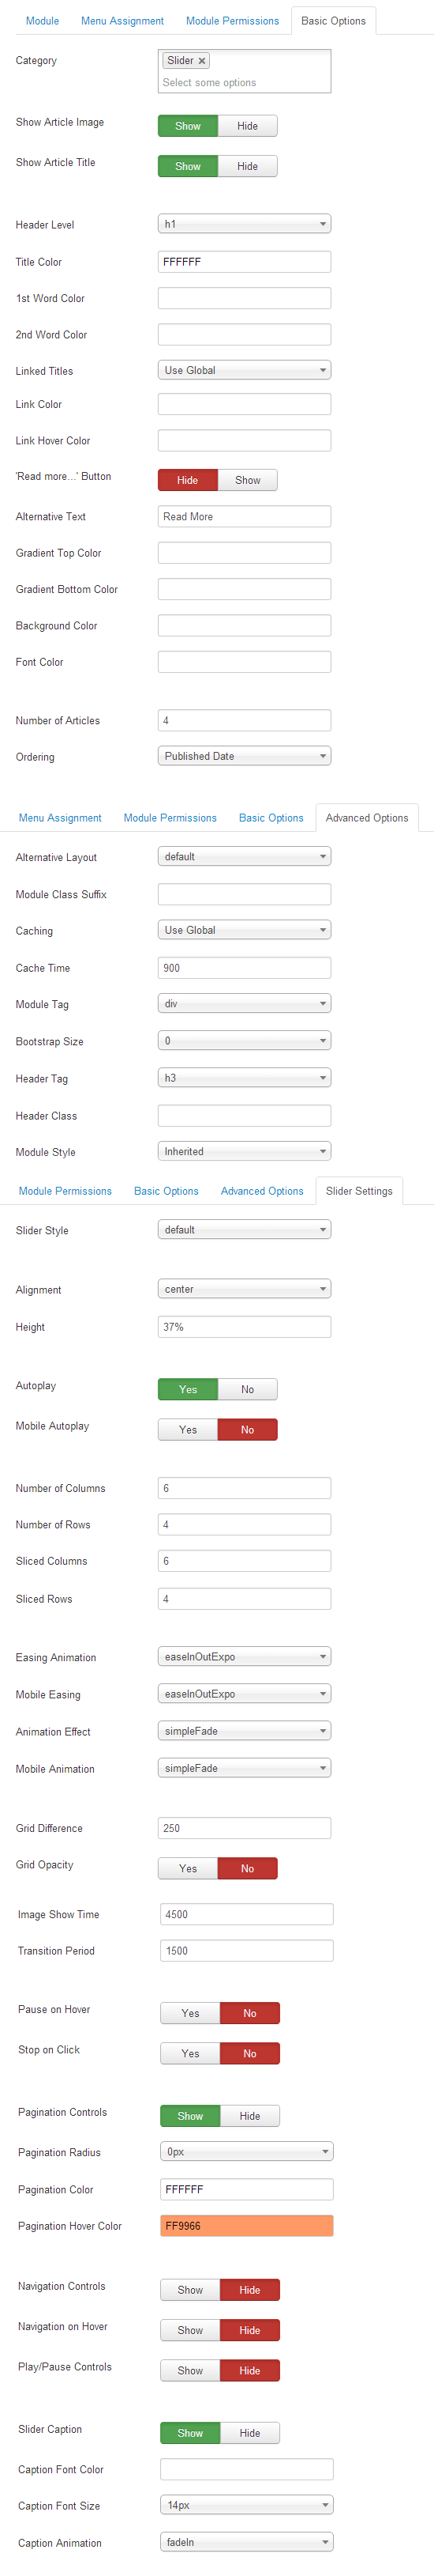Set Mobile Autoplay to Yes
The height and width of the screenshot is (2576, 434).
[x=188, y=1430]
